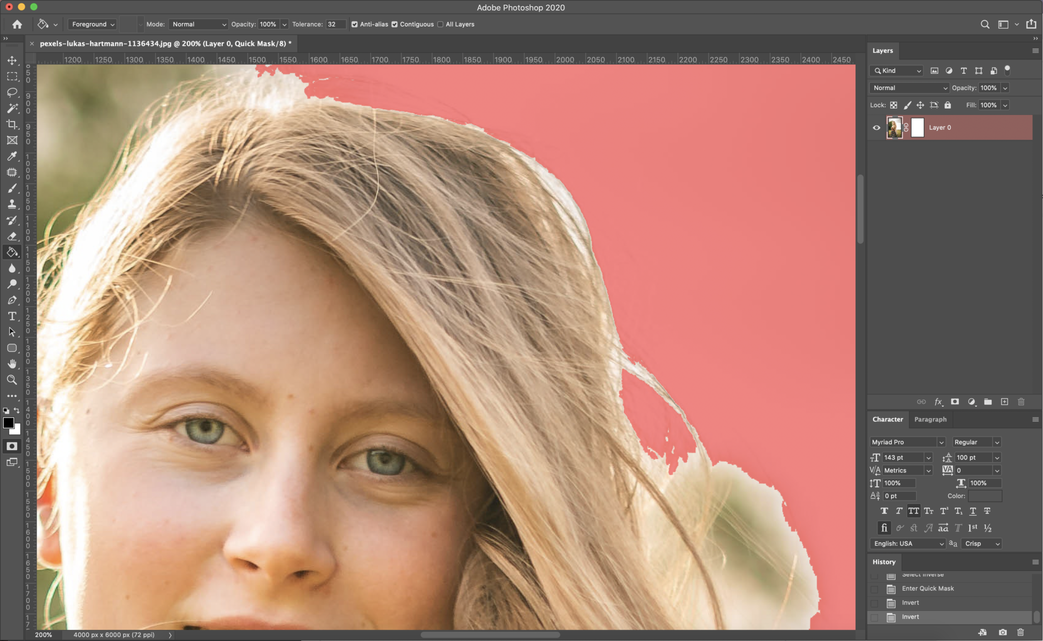Click the delete layer trash icon
The image size is (1043, 641).
(1021, 402)
